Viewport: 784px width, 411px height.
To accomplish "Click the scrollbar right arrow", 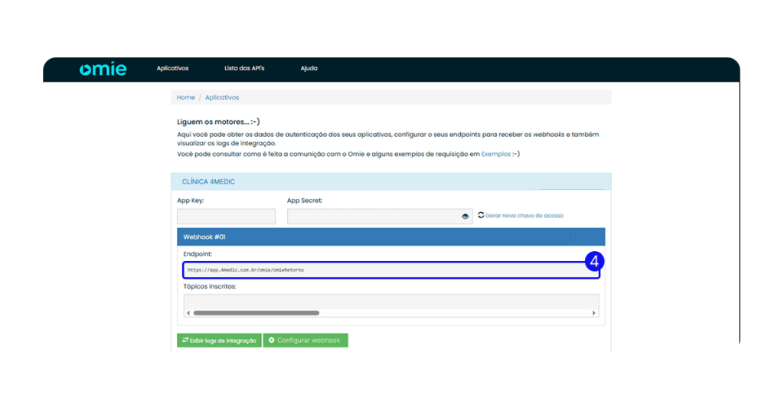I will point(594,313).
